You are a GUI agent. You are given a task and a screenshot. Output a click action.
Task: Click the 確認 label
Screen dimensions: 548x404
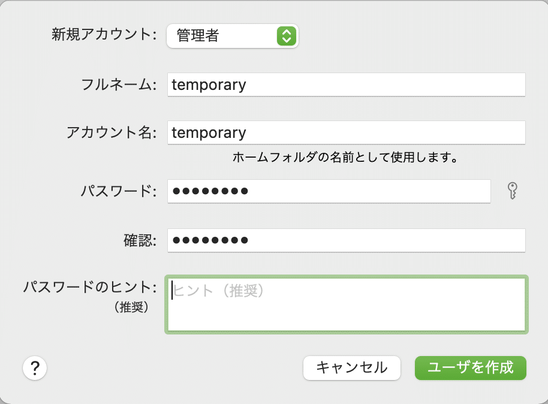(136, 240)
